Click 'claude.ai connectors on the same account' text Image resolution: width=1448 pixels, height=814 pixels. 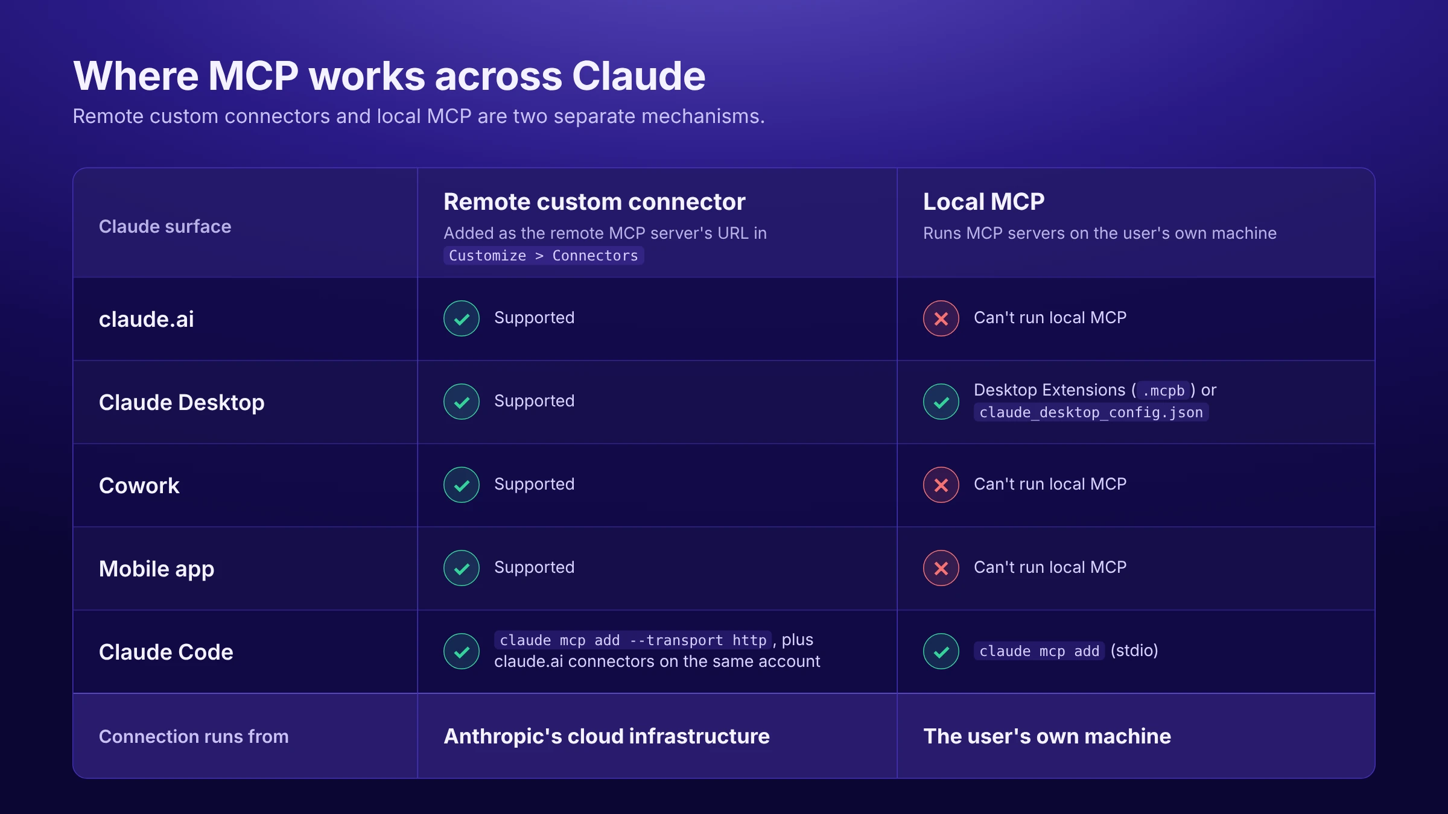pyautogui.click(x=657, y=662)
